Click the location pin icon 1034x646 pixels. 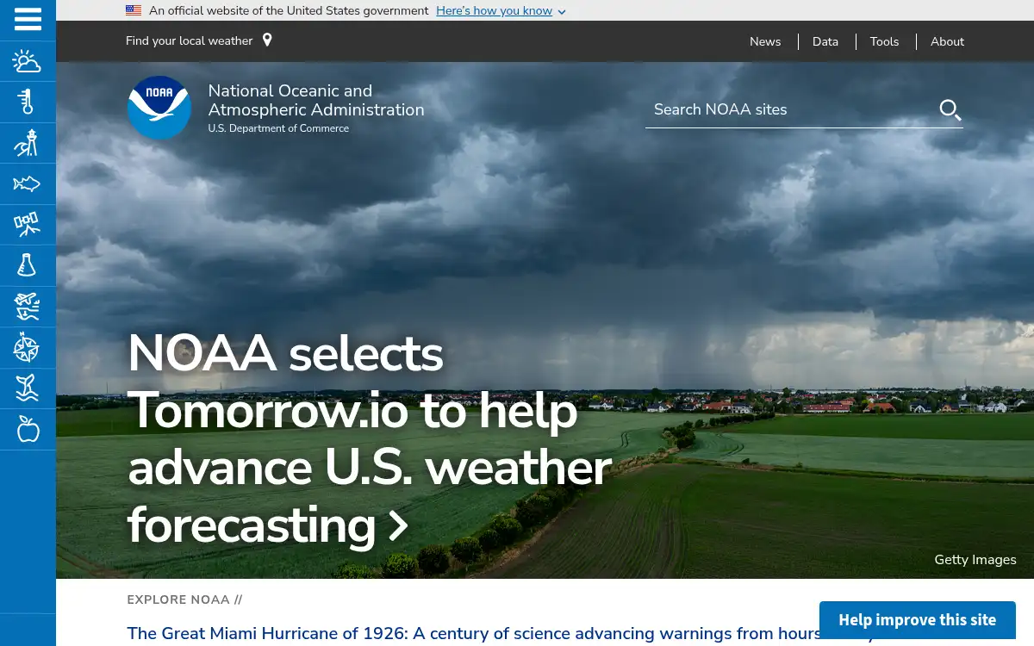(x=267, y=40)
